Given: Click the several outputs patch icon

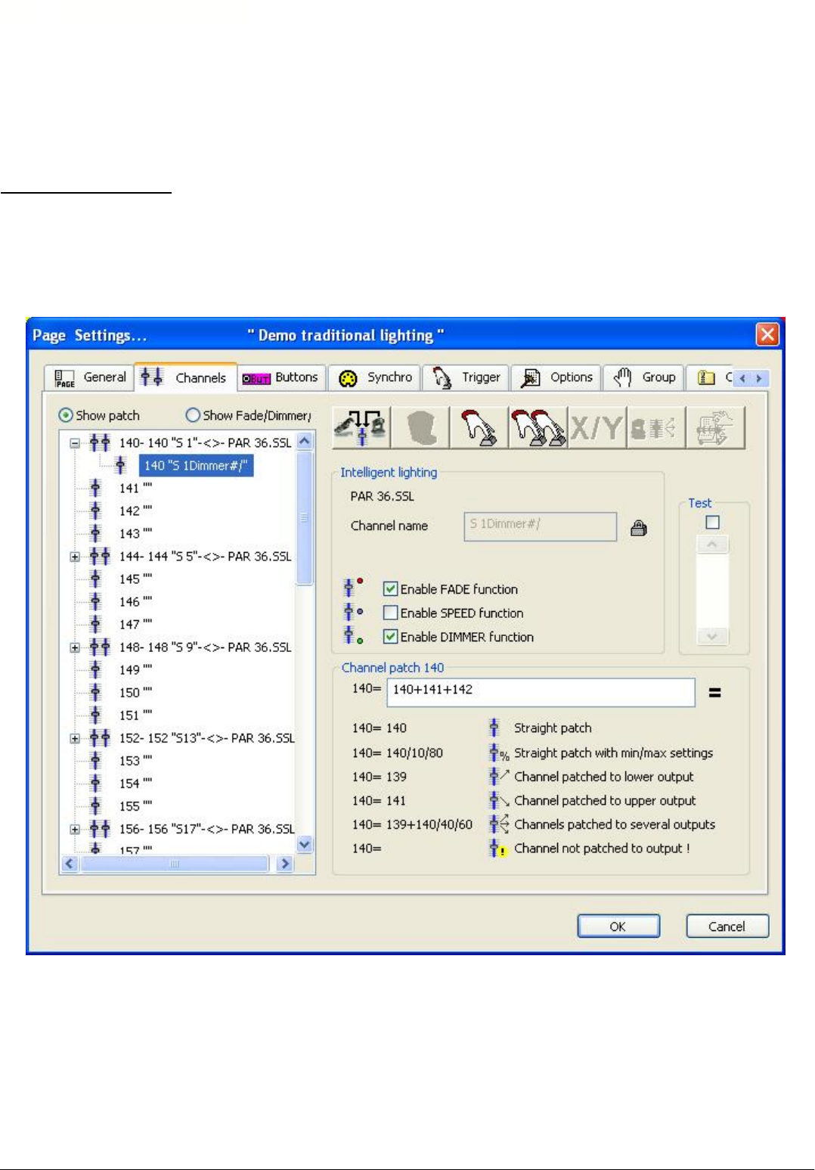Looking at the screenshot, I should [499, 824].
